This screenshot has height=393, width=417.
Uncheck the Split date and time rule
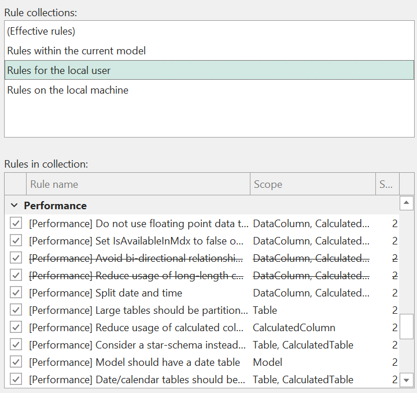click(x=16, y=293)
